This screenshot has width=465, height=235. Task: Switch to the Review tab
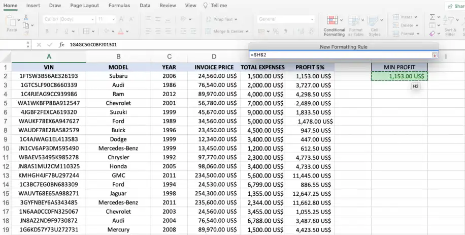tap(168, 6)
